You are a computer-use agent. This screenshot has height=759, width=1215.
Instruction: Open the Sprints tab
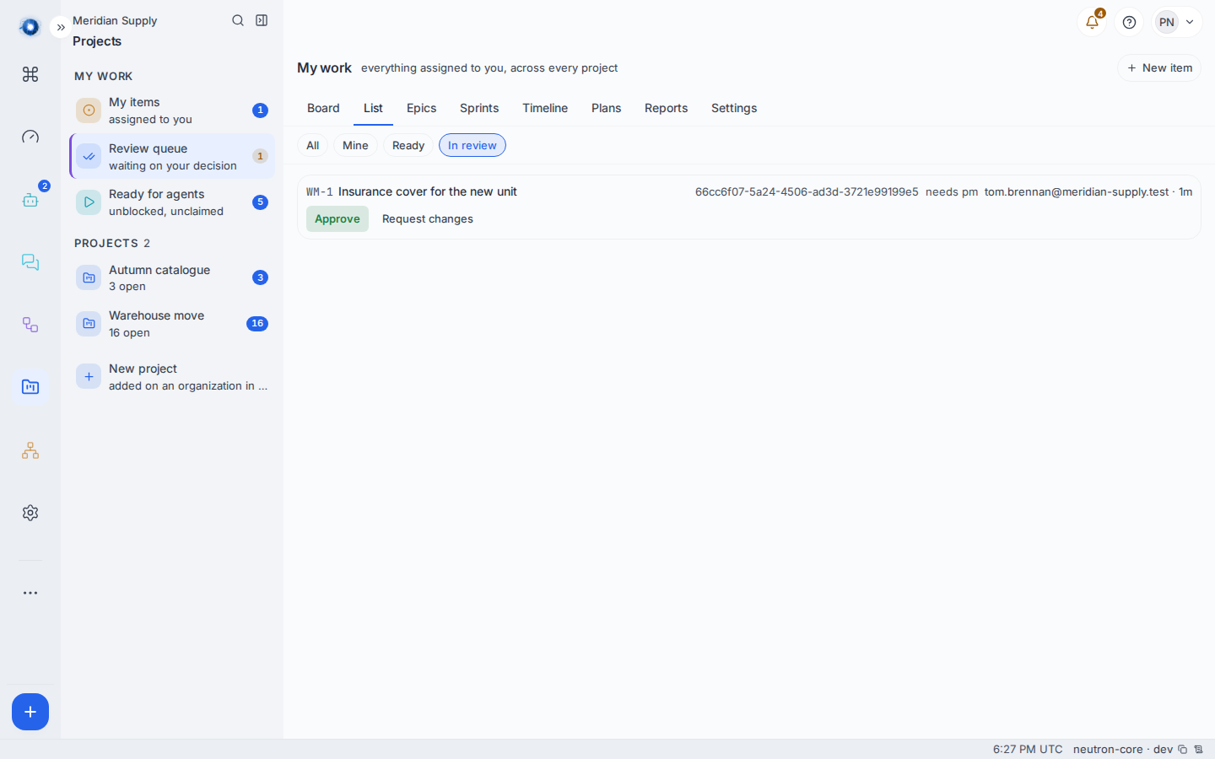(x=479, y=108)
